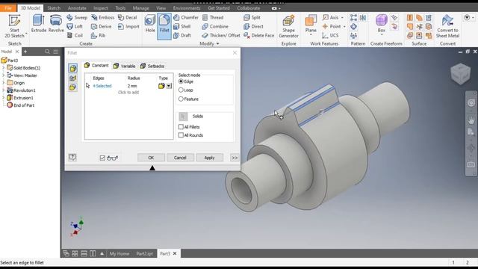Open the Inspect ribbon tab
This screenshot has width=478, height=269.
(101, 8)
